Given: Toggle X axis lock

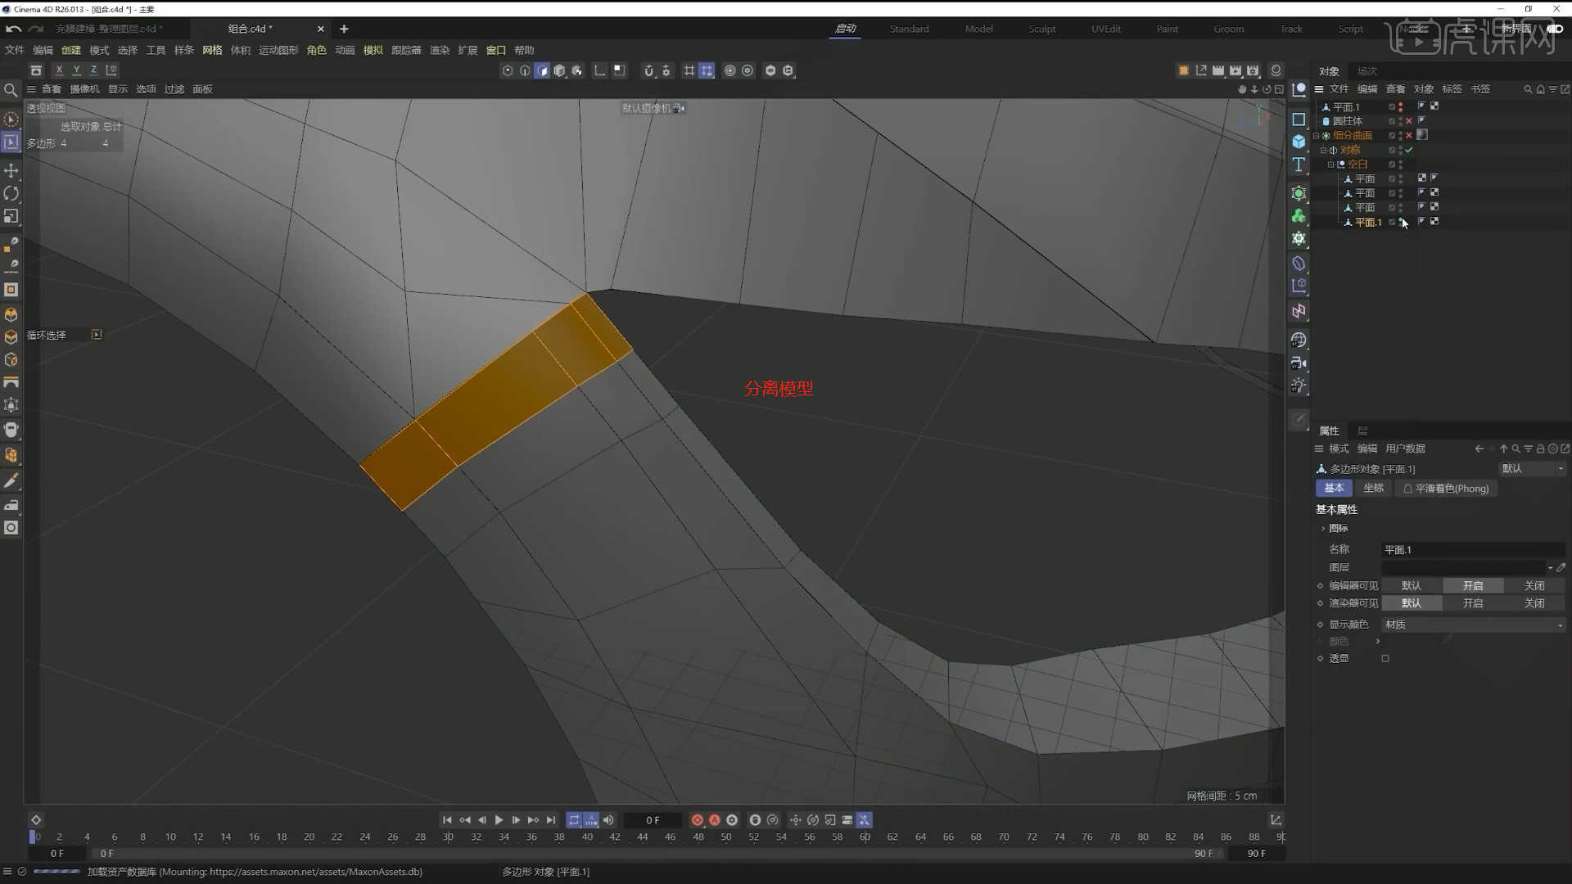Looking at the screenshot, I should click(59, 70).
